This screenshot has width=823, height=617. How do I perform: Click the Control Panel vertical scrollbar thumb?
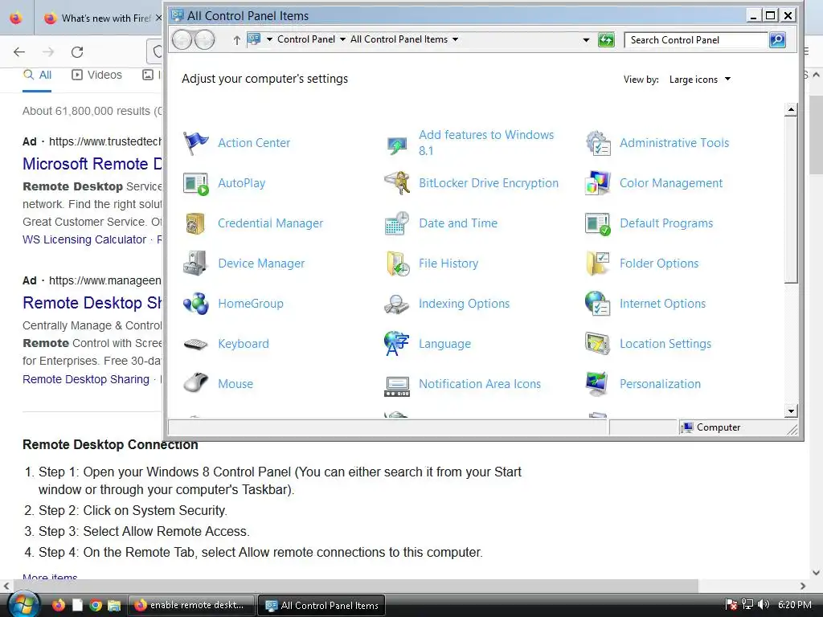pos(791,200)
